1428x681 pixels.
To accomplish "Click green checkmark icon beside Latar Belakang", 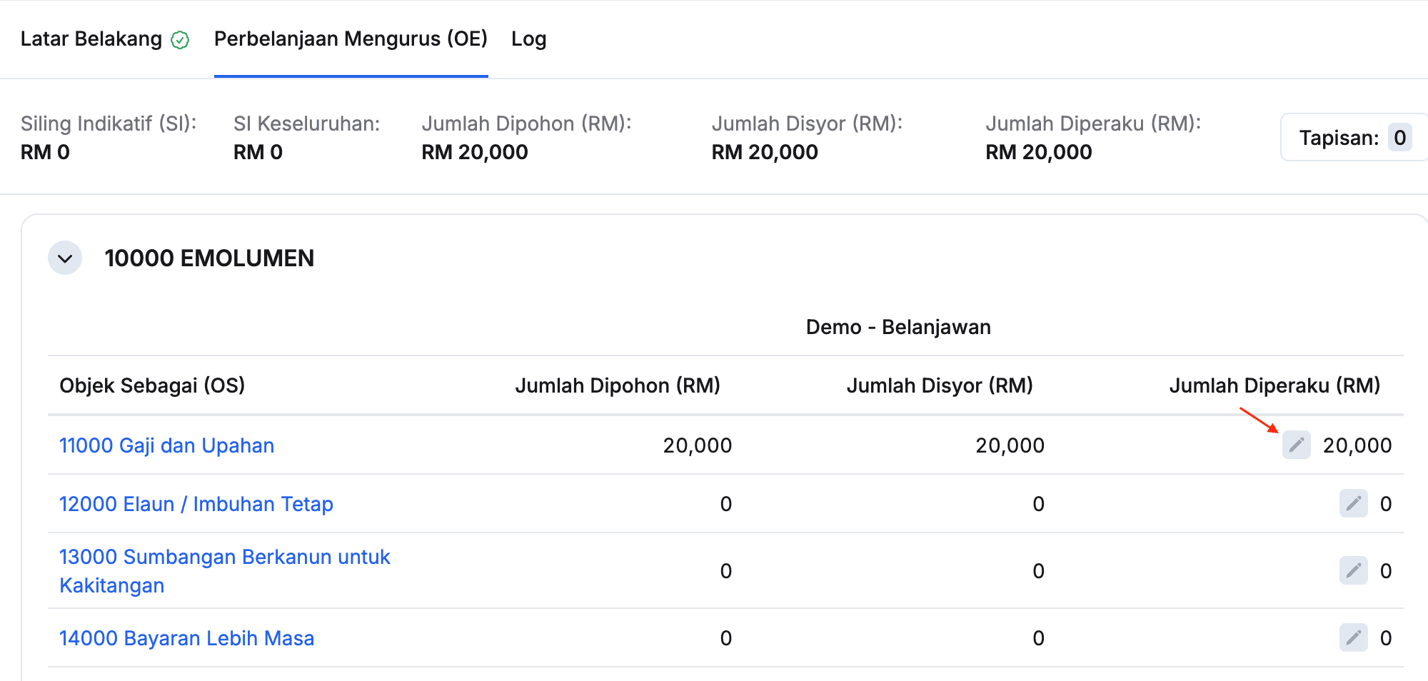I will point(180,40).
